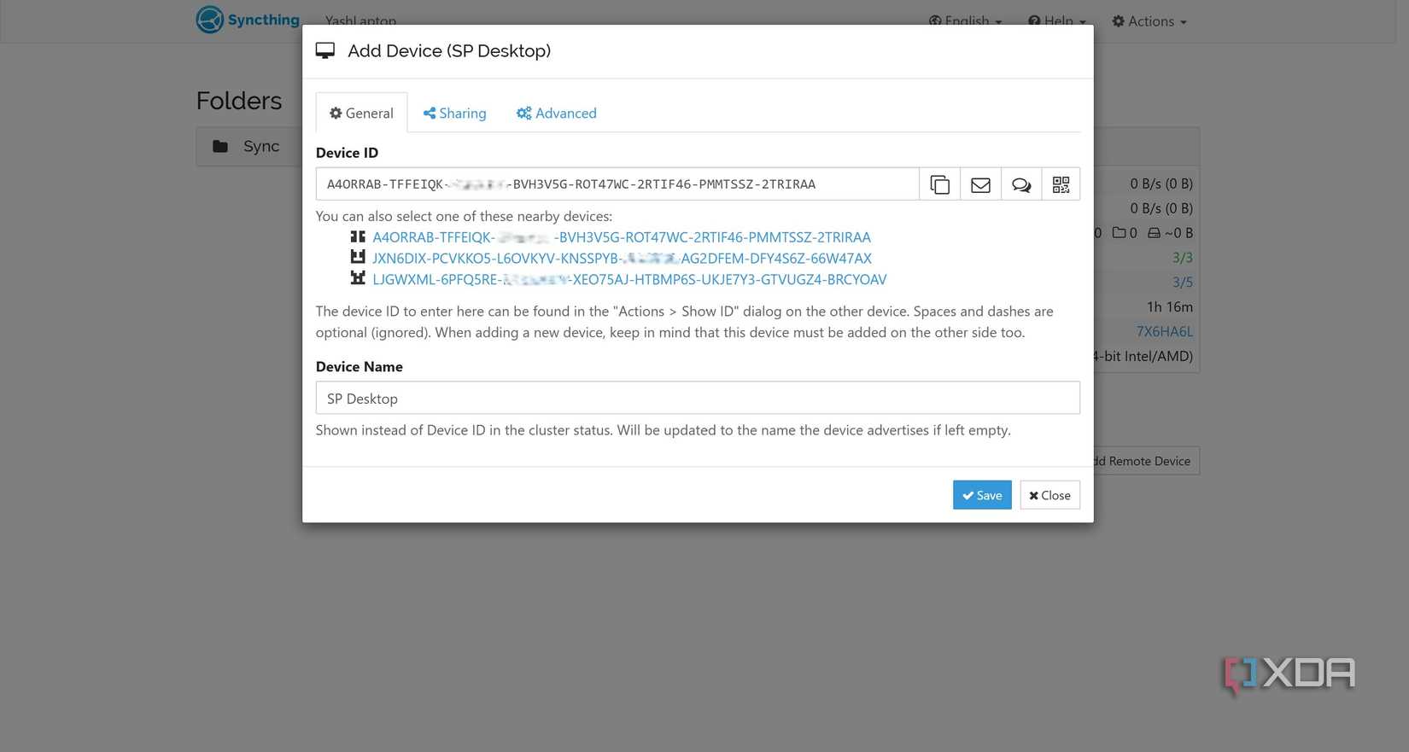Image resolution: width=1409 pixels, height=752 pixels.
Task: Click the 7X6HA6L identification link
Action: pos(1164,331)
